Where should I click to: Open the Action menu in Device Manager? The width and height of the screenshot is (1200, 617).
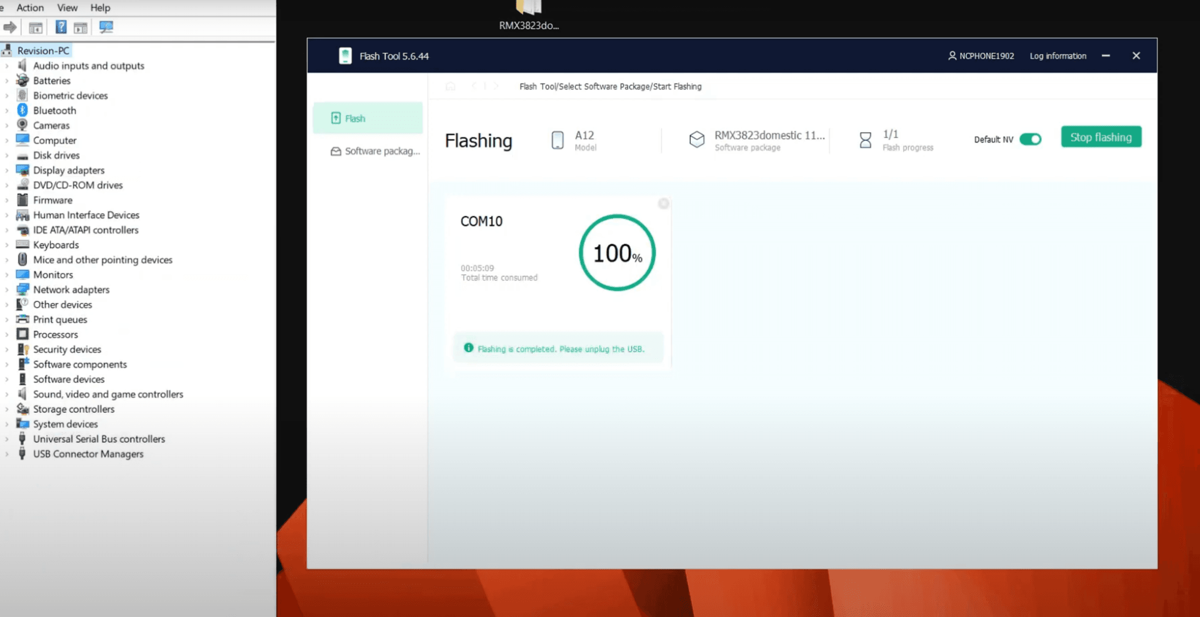pos(30,8)
